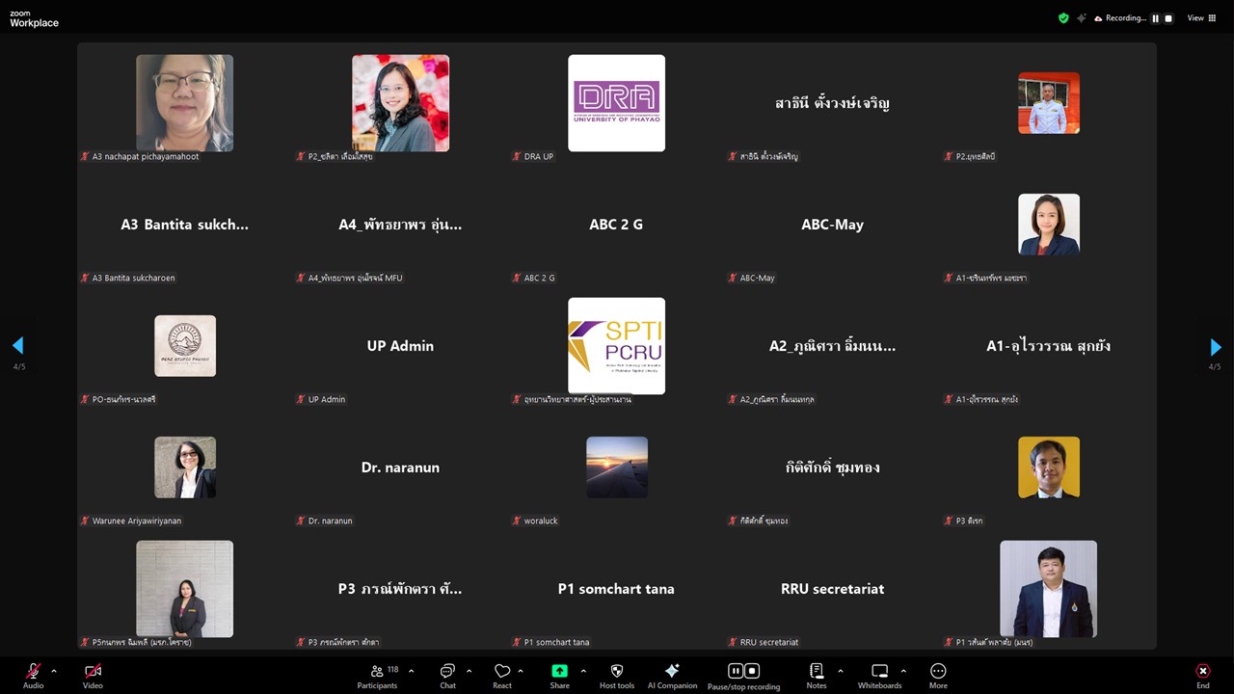Select woraluck's sunset photo tile
1234x694 pixels.
click(x=617, y=467)
